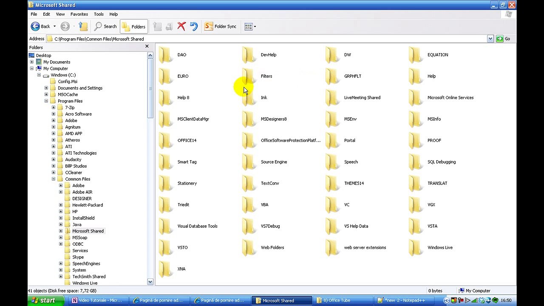
Task: Select the web server extensions folder
Action: point(332,247)
